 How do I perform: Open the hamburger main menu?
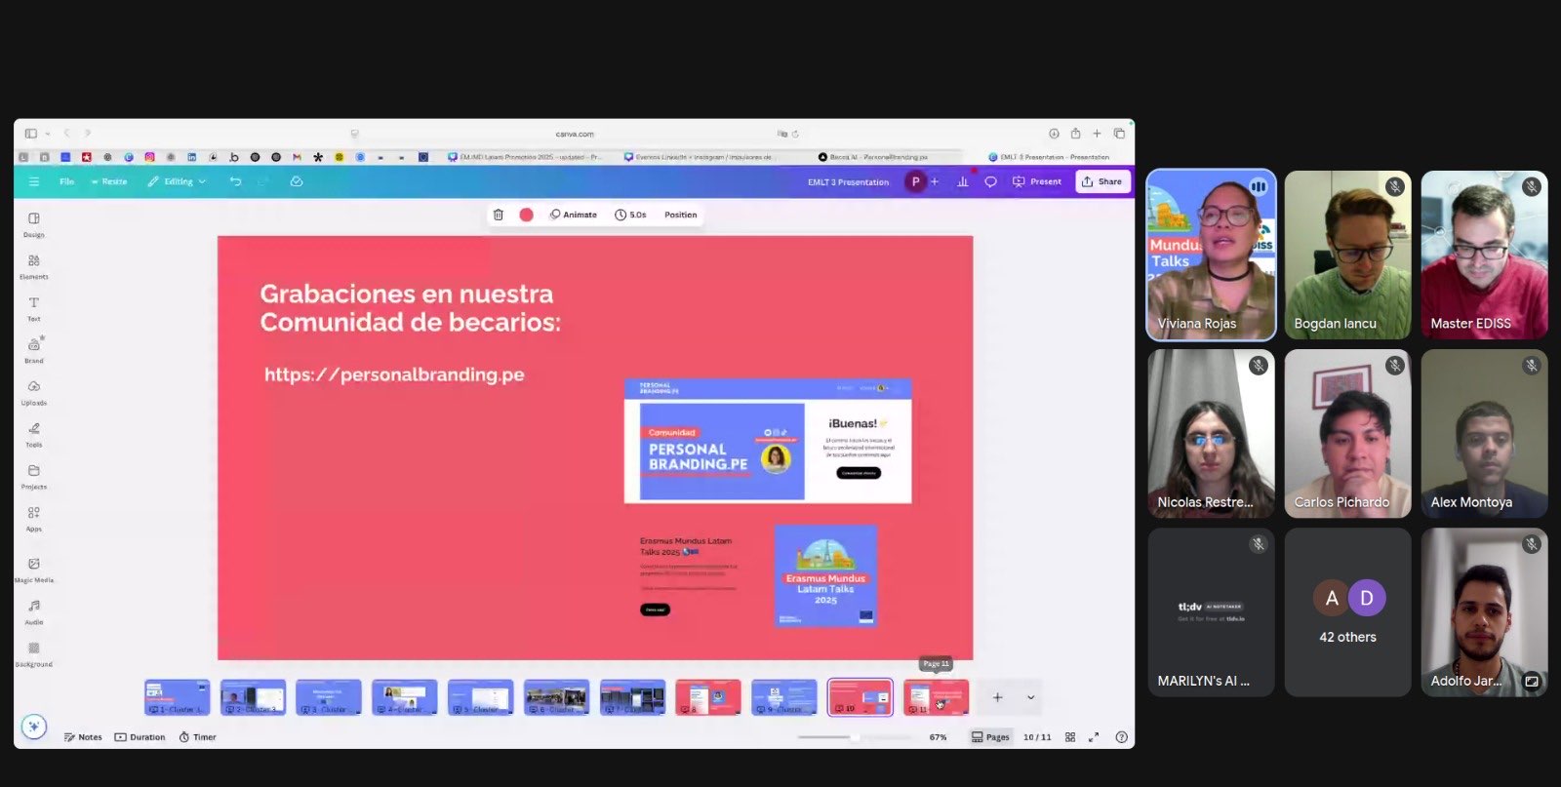pos(34,181)
